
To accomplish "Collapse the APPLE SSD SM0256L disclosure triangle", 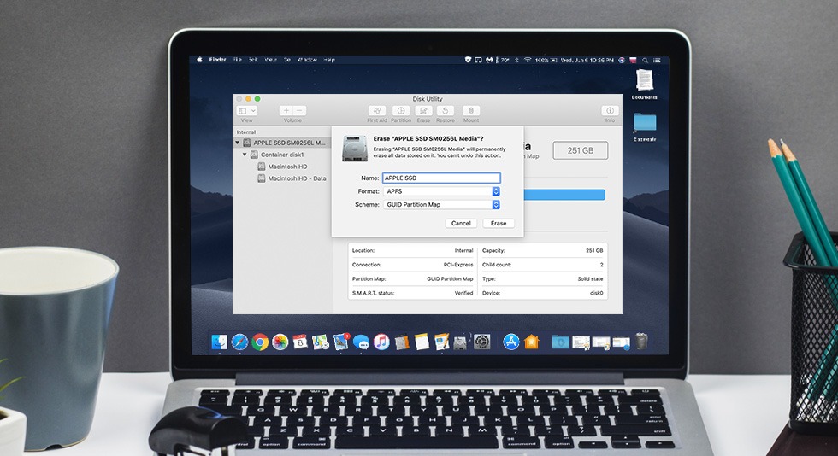I will (238, 143).
